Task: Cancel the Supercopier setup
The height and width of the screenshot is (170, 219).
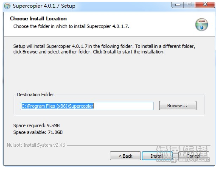Action: pos(194,156)
